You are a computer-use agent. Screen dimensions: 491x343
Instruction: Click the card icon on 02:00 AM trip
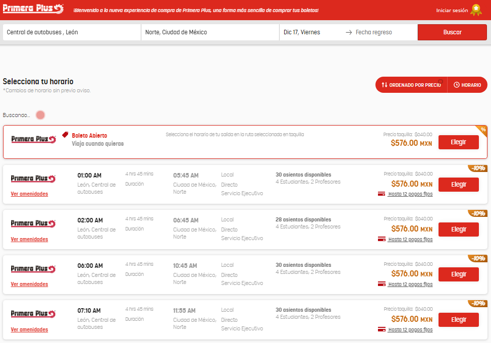(381, 239)
